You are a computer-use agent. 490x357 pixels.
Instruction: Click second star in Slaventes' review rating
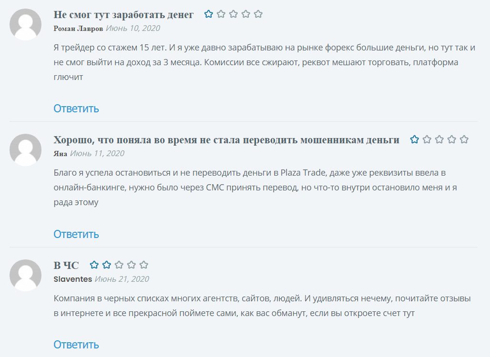[107, 265]
